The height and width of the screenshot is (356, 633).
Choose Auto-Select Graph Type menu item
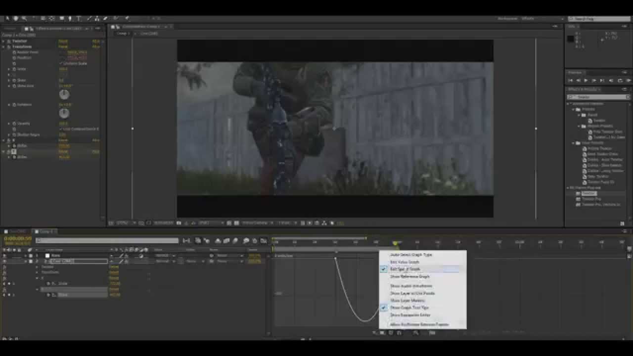pyautogui.click(x=411, y=255)
